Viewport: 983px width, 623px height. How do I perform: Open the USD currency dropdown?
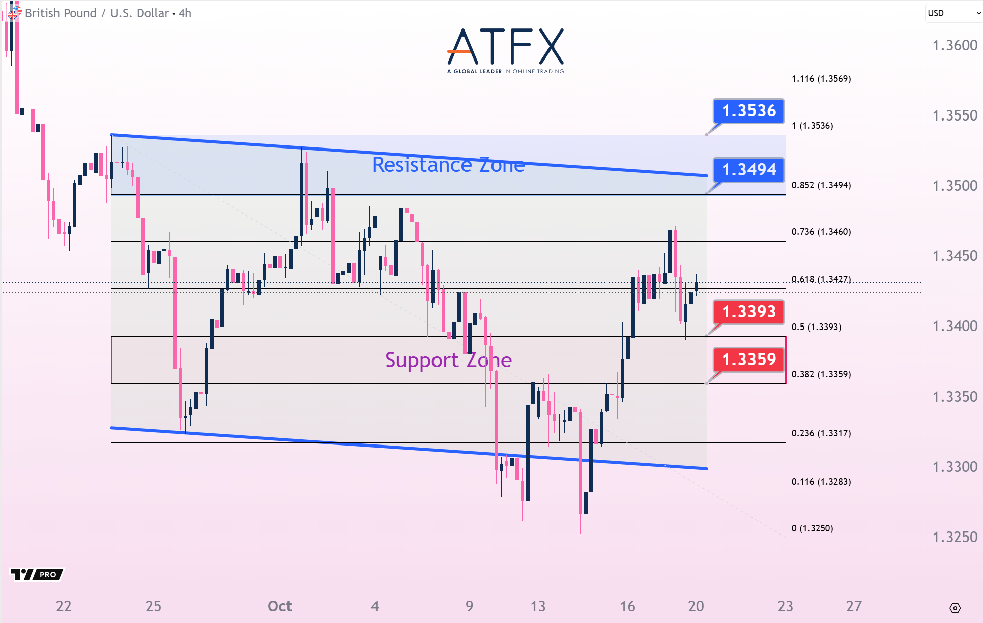953,13
